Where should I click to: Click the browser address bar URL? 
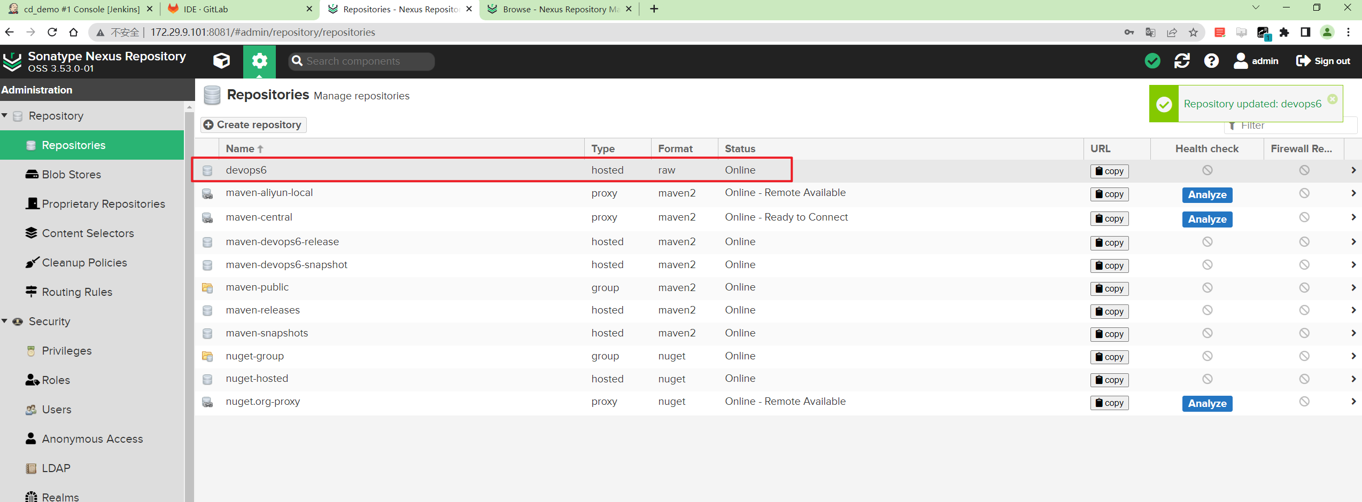pos(262,32)
